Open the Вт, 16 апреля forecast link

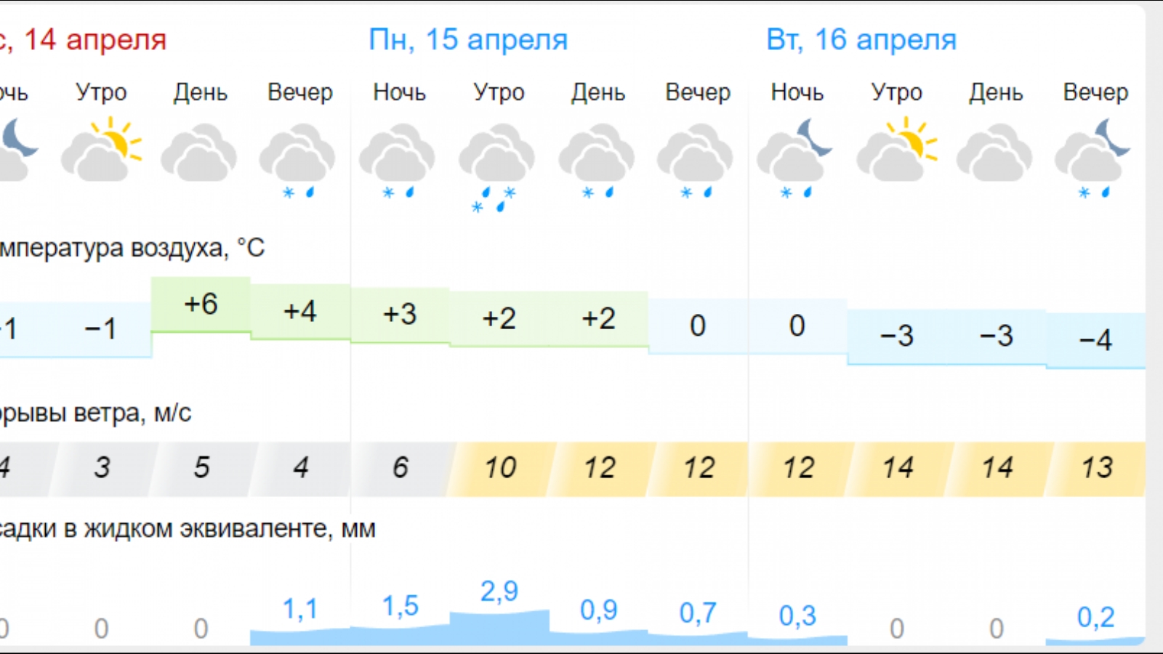point(861,39)
